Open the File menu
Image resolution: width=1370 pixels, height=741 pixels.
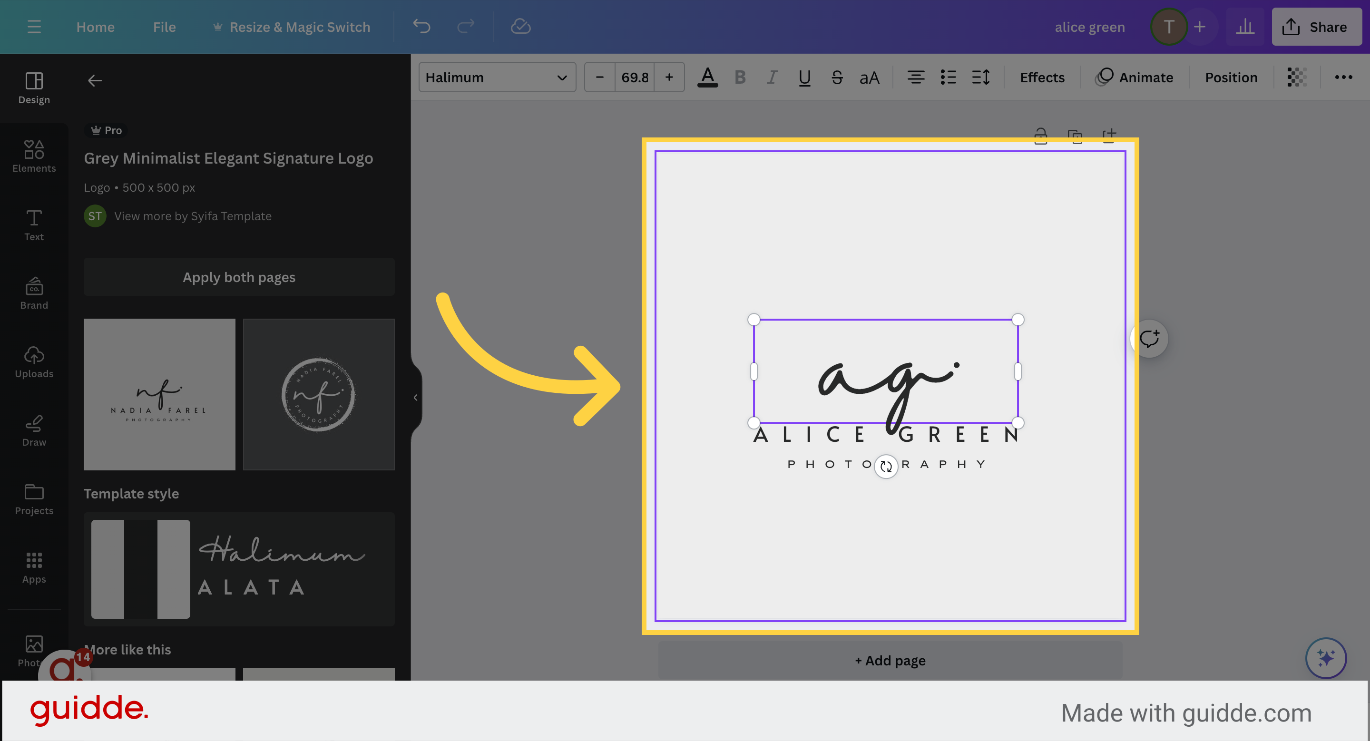(164, 27)
